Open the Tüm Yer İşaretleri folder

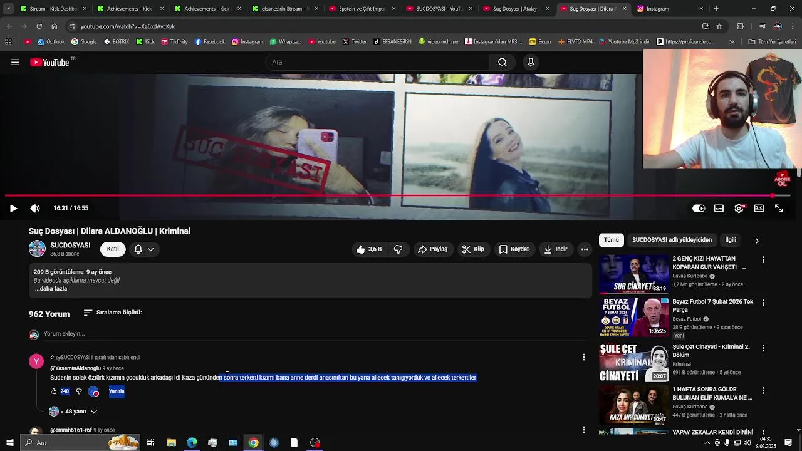tap(772, 42)
